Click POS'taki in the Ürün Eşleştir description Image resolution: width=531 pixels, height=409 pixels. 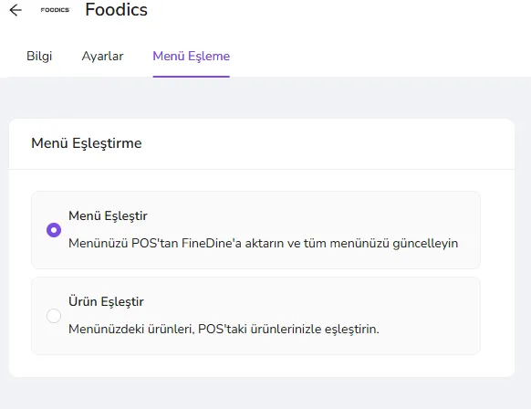(223, 329)
